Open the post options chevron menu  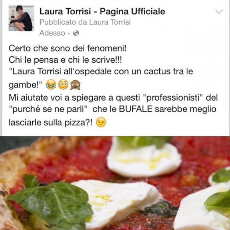pos(219,12)
